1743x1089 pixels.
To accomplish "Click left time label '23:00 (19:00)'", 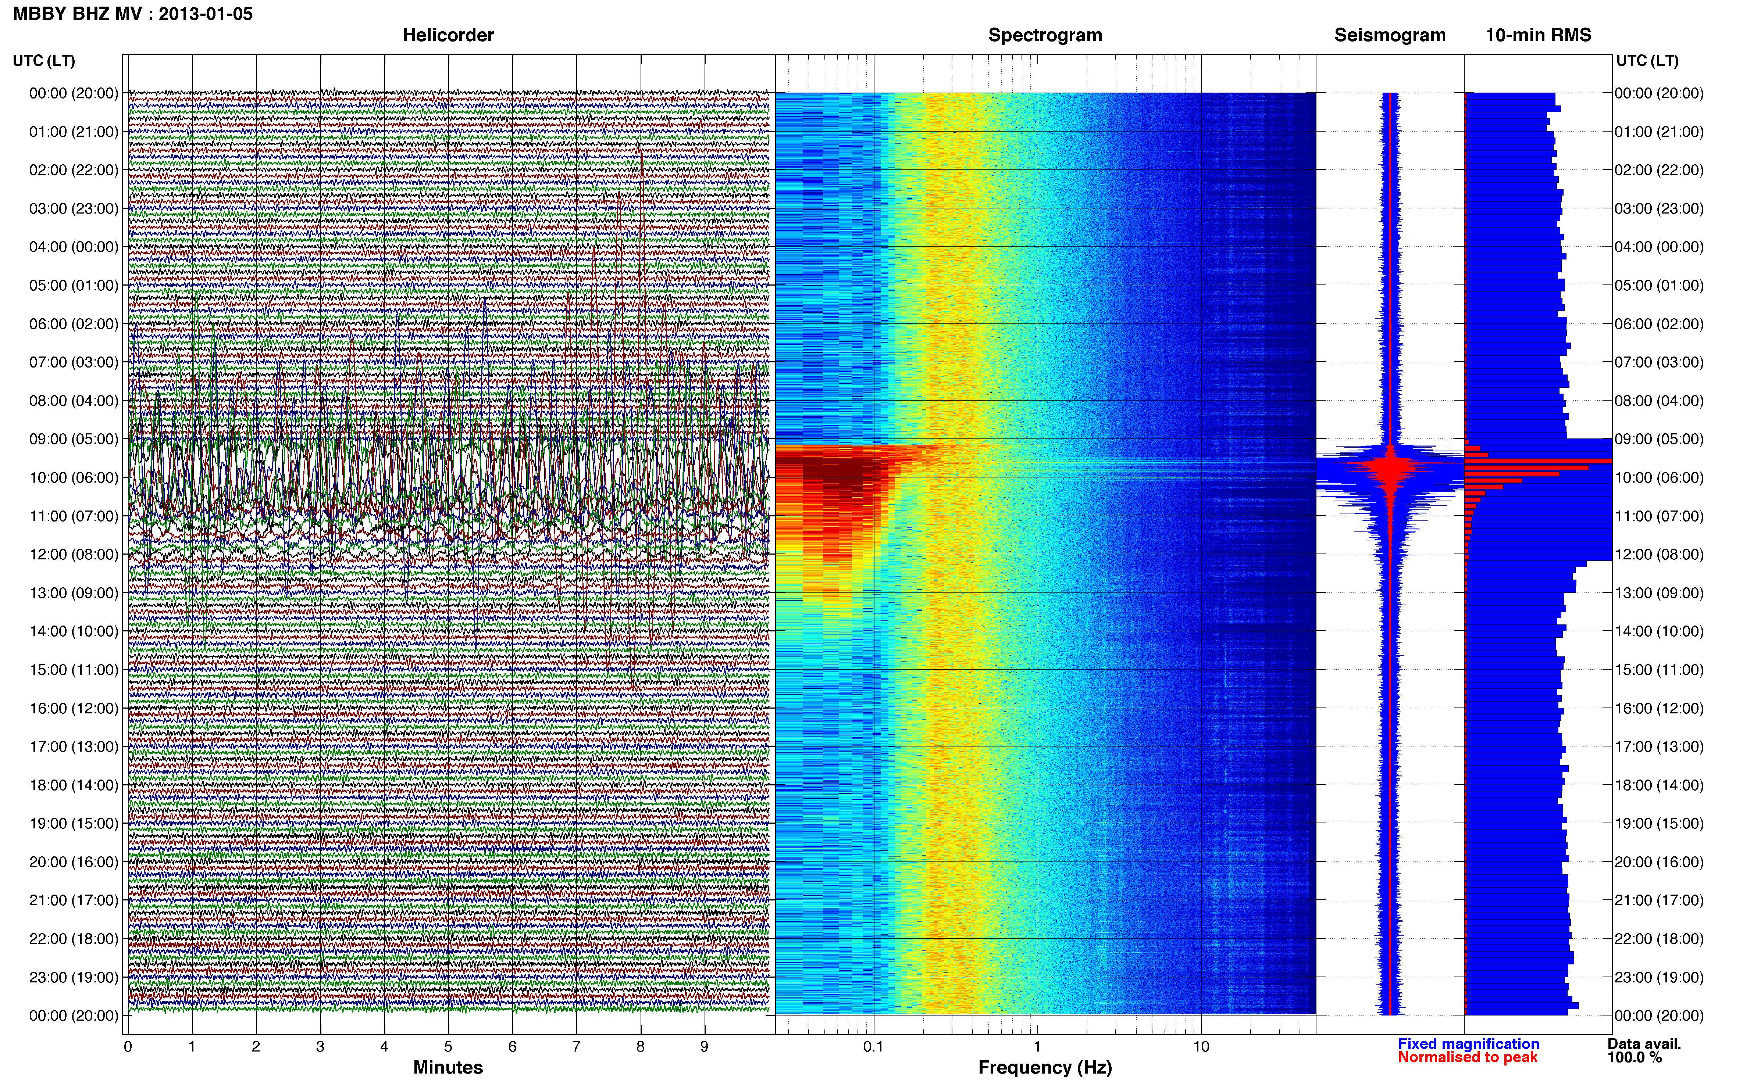I will [74, 977].
